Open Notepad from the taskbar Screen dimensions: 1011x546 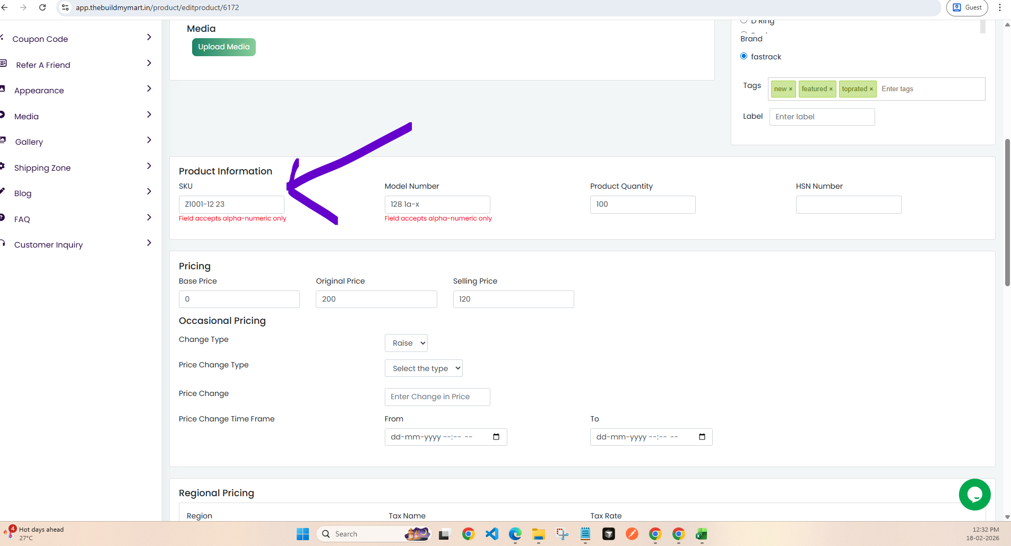(x=585, y=534)
